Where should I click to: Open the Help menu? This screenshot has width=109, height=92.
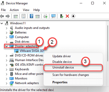pyautogui.click(x=37, y=10)
